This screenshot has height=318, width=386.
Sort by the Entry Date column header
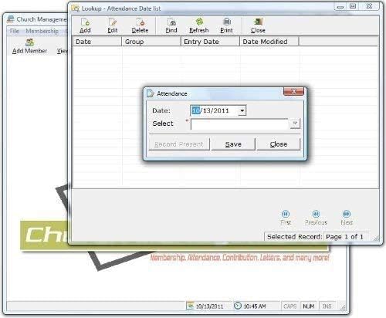tap(210, 42)
